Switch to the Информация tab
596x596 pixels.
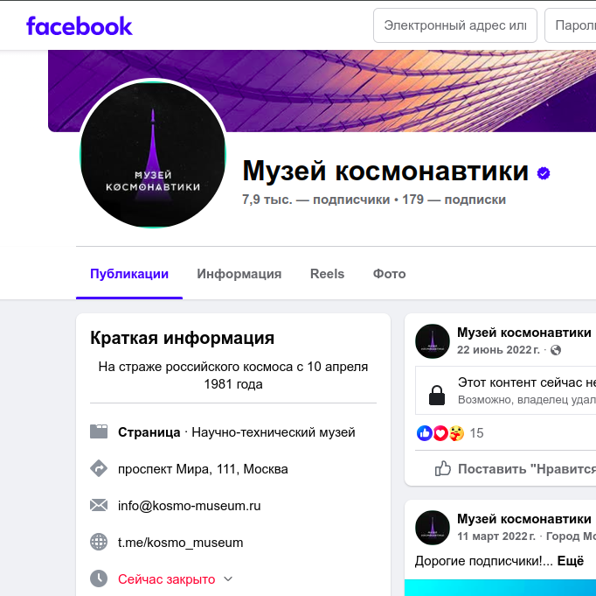pos(239,274)
